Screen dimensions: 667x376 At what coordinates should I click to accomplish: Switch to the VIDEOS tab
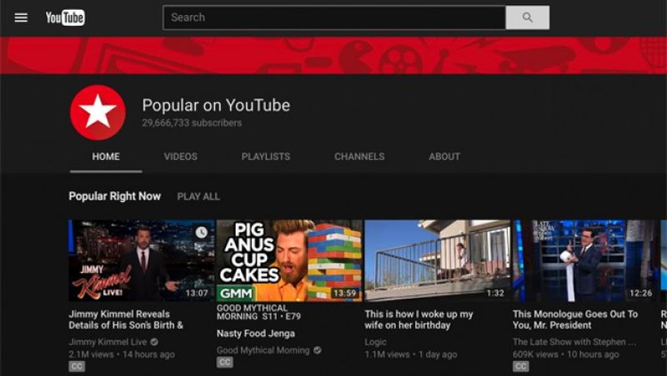point(181,157)
